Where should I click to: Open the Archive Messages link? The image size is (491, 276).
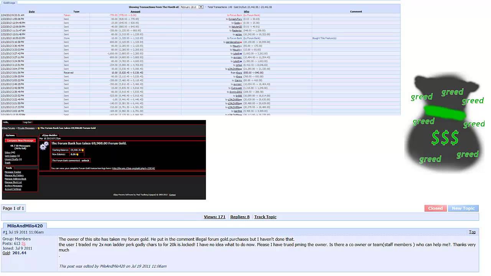(13, 186)
